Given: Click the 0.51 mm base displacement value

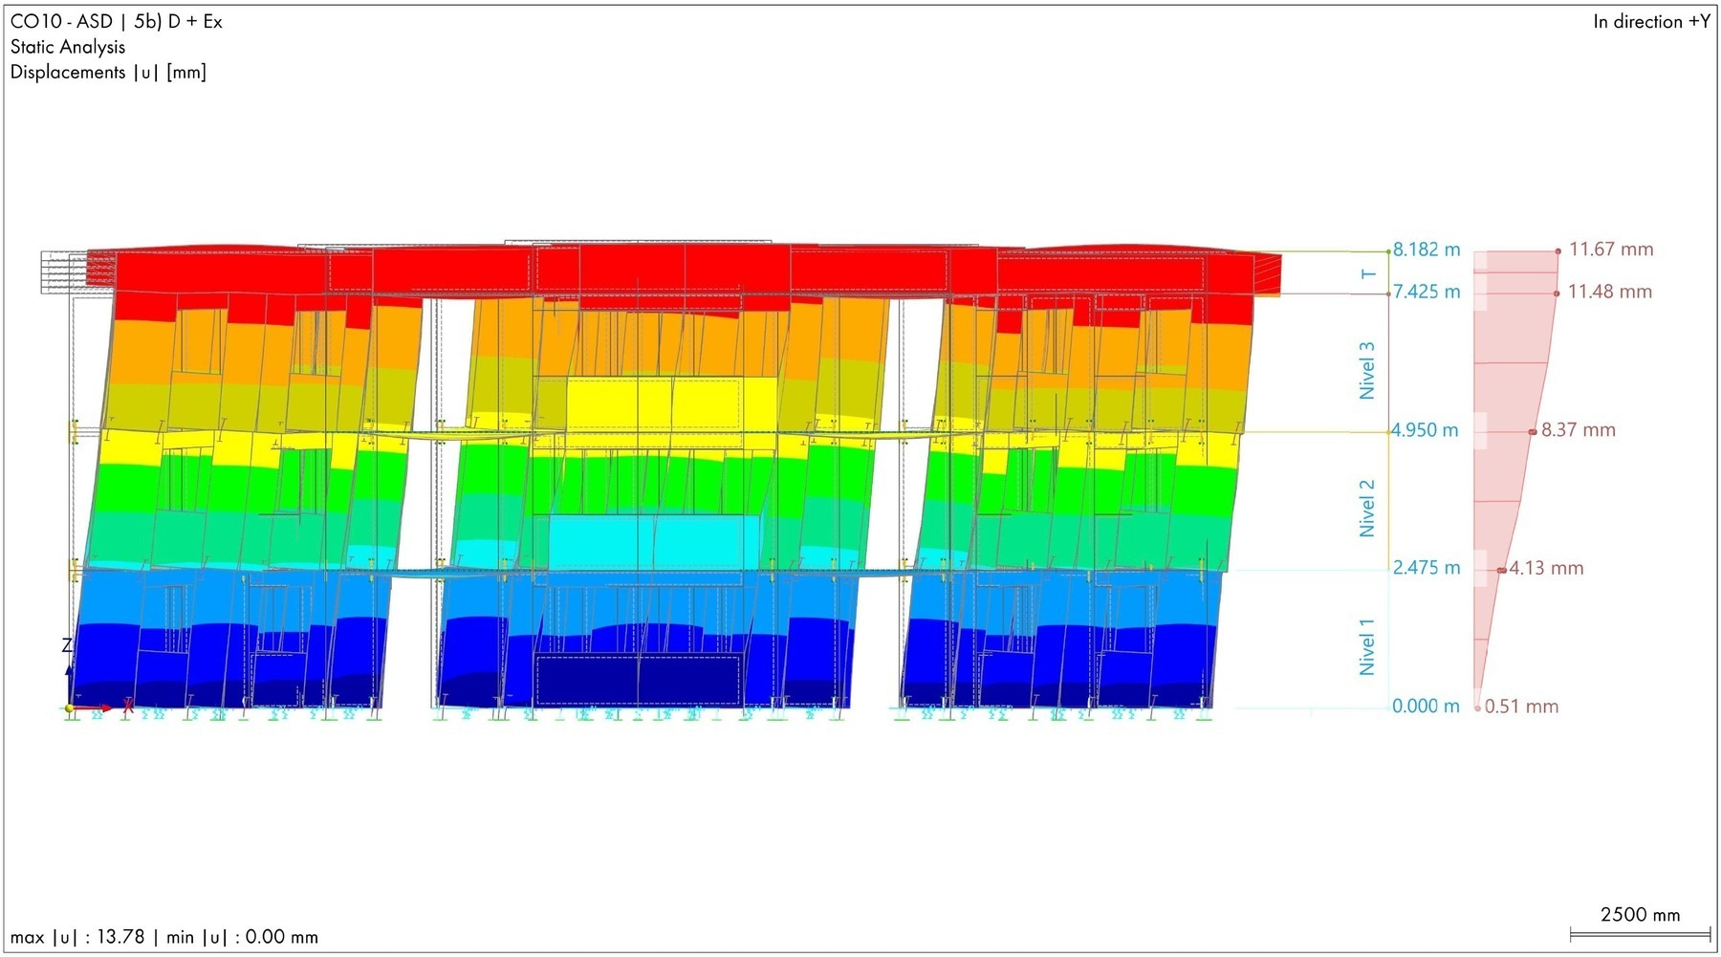Looking at the screenshot, I should click(x=1521, y=707).
